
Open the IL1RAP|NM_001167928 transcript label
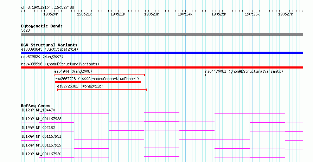[x=41, y=119]
